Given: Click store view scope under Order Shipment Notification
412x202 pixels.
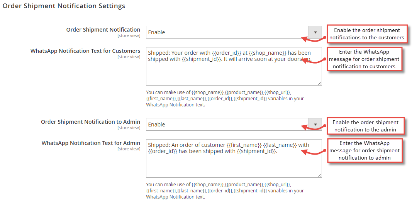Looking at the screenshot, I should click(x=129, y=36).
